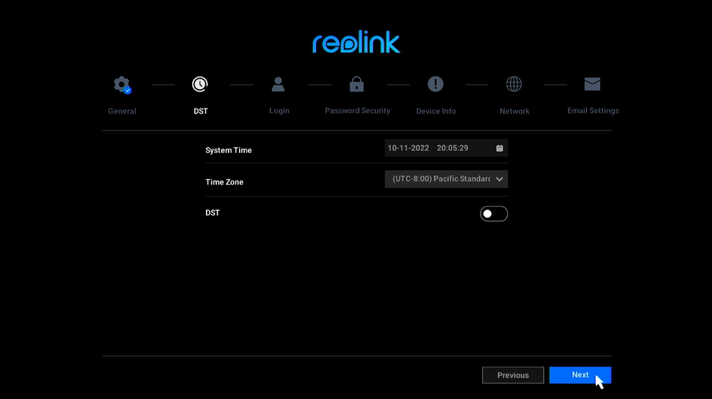Open the Email Settings step label
Viewport: 712px width, 399px height.
click(593, 111)
